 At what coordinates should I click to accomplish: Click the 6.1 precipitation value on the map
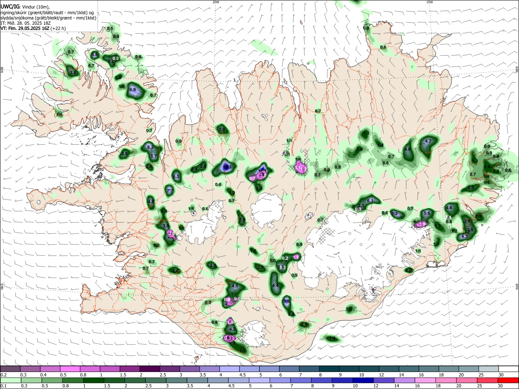[370, 201]
